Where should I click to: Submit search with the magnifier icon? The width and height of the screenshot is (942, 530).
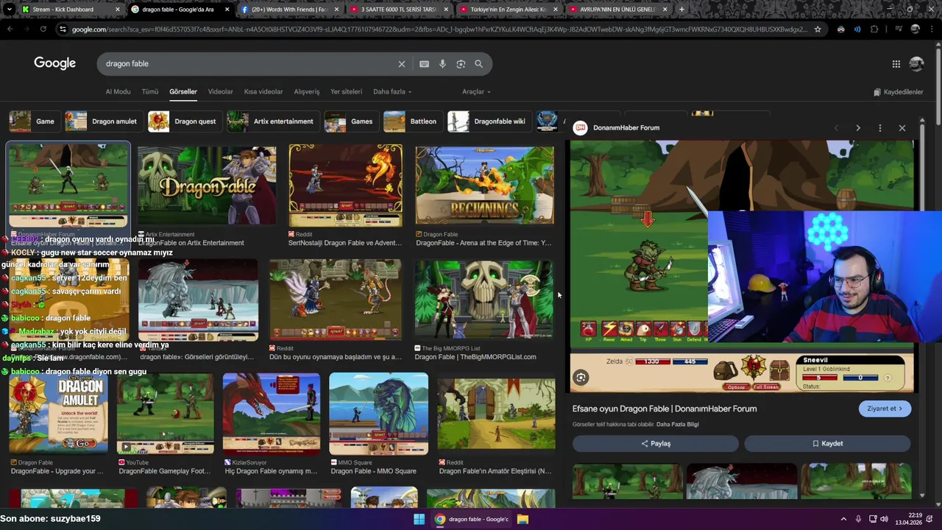(x=478, y=64)
